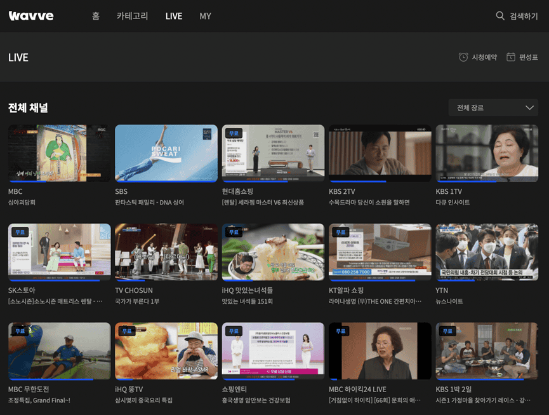Play the SBS Pocari Sweat thumbnail
Viewport: 549px width, 415px height.
click(166, 153)
